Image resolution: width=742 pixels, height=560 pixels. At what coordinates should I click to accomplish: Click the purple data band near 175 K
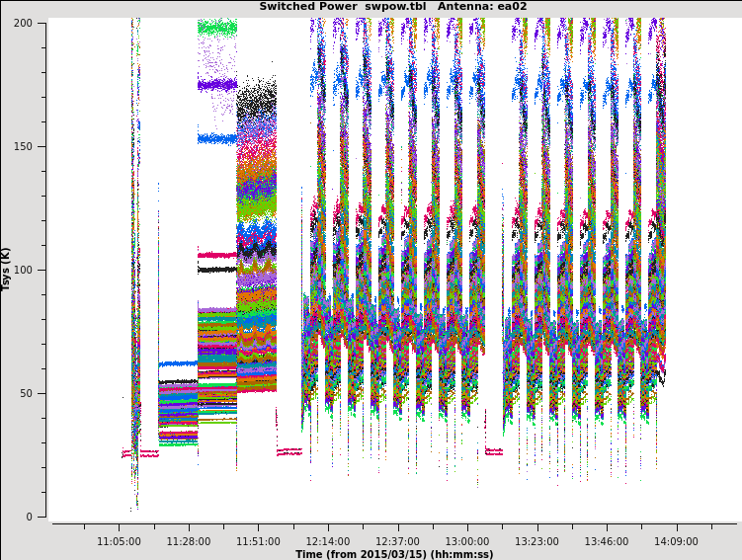tap(216, 85)
